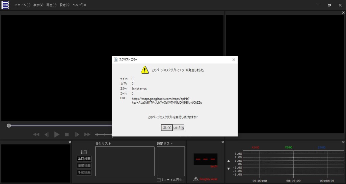Click the Roughly value label
This screenshot has width=346, height=184.
[x=208, y=179]
